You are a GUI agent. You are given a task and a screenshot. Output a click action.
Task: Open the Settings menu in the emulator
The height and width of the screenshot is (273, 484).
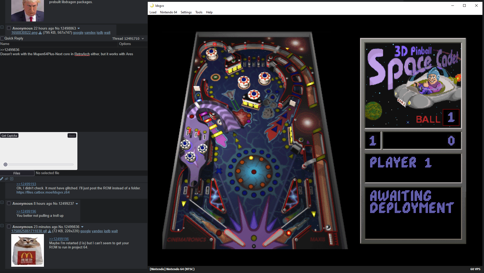(186, 12)
